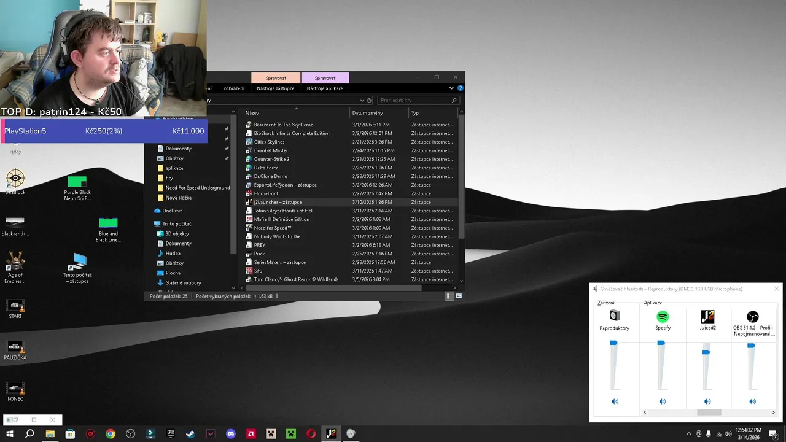Open volume tray icon
786x442 pixels.
[728, 434]
